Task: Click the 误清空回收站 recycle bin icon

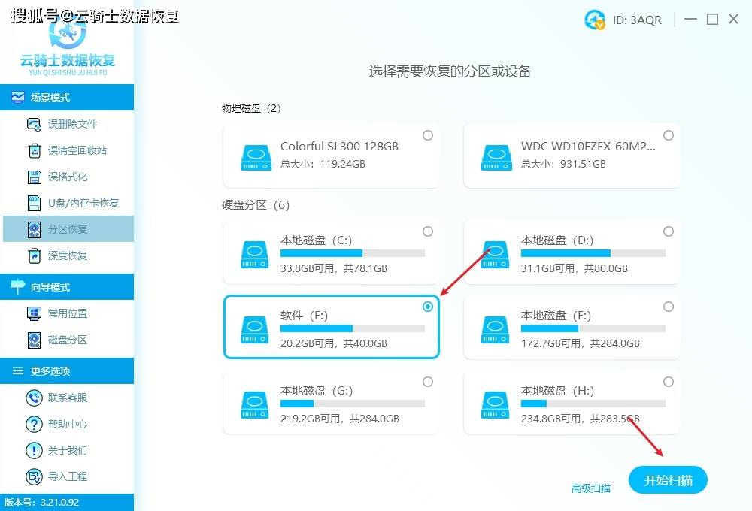Action: (35, 150)
